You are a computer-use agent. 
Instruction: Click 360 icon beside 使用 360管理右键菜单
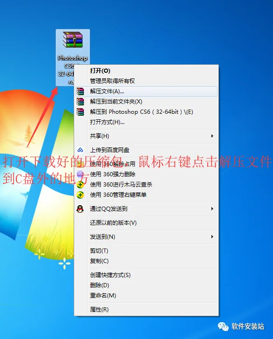(x=80, y=195)
